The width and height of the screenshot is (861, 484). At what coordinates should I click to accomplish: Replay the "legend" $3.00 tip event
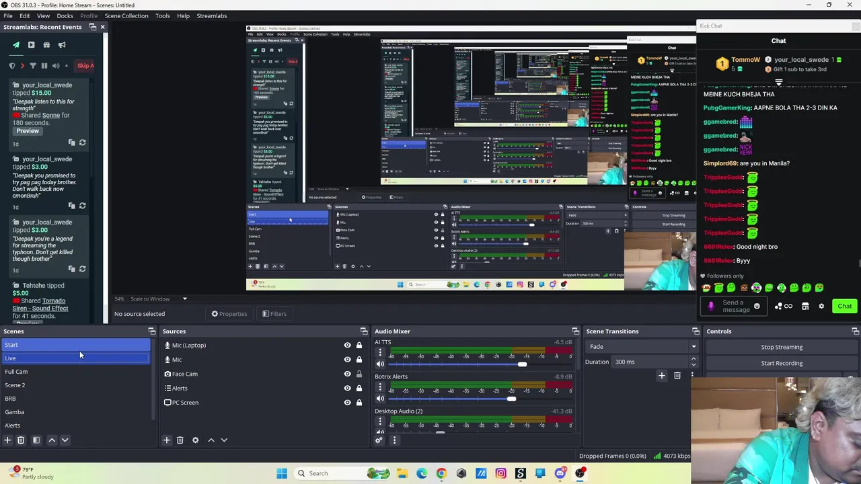(x=82, y=269)
